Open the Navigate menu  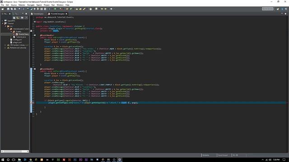(x=31, y=5)
